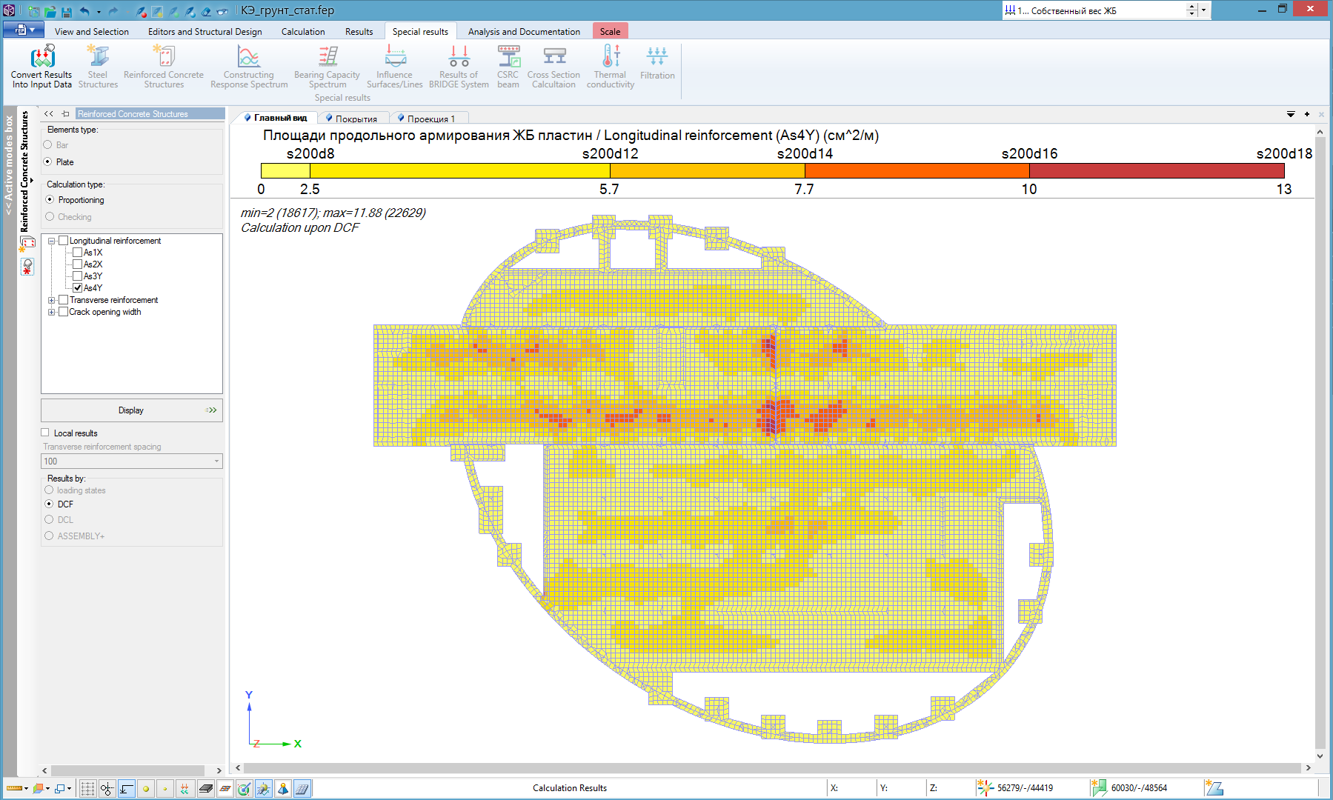Screen dimensions: 1333x800
Task: Click the save icon in title bar
Action: pyautogui.click(x=67, y=11)
